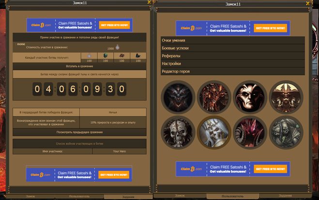Select the first hero portrait in the top row
This screenshot has width=319, height=200.
(x=178, y=97)
